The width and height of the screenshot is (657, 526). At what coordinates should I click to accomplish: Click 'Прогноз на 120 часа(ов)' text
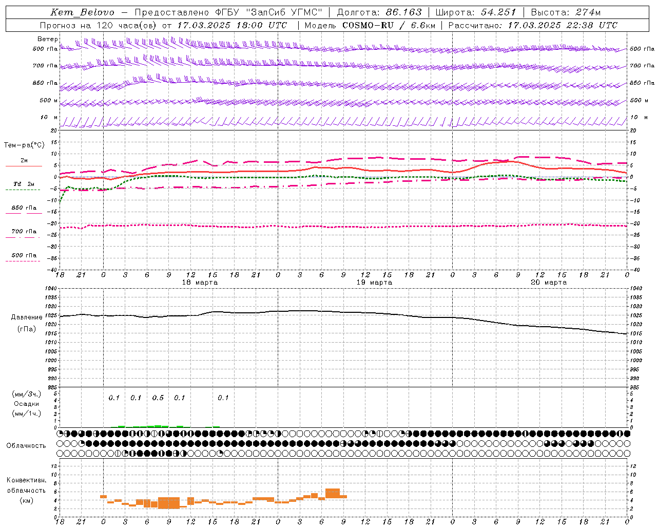pyautogui.click(x=99, y=25)
